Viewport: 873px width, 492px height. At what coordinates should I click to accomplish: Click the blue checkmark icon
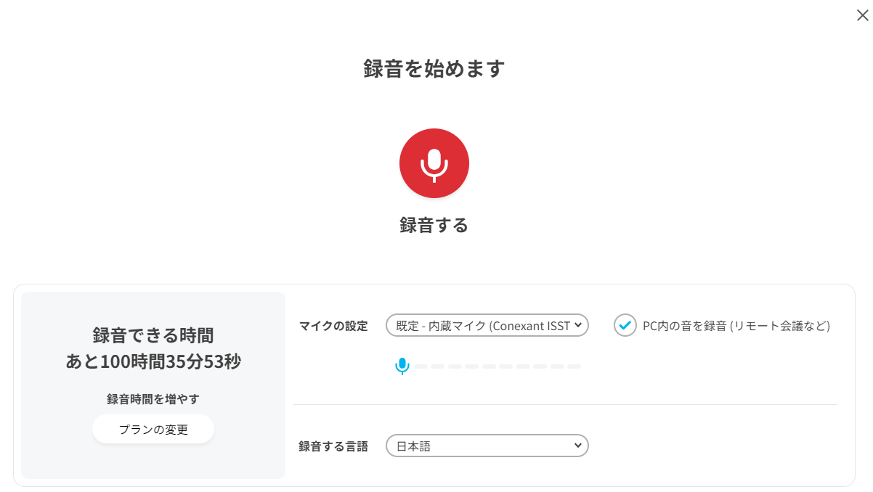[x=625, y=326]
